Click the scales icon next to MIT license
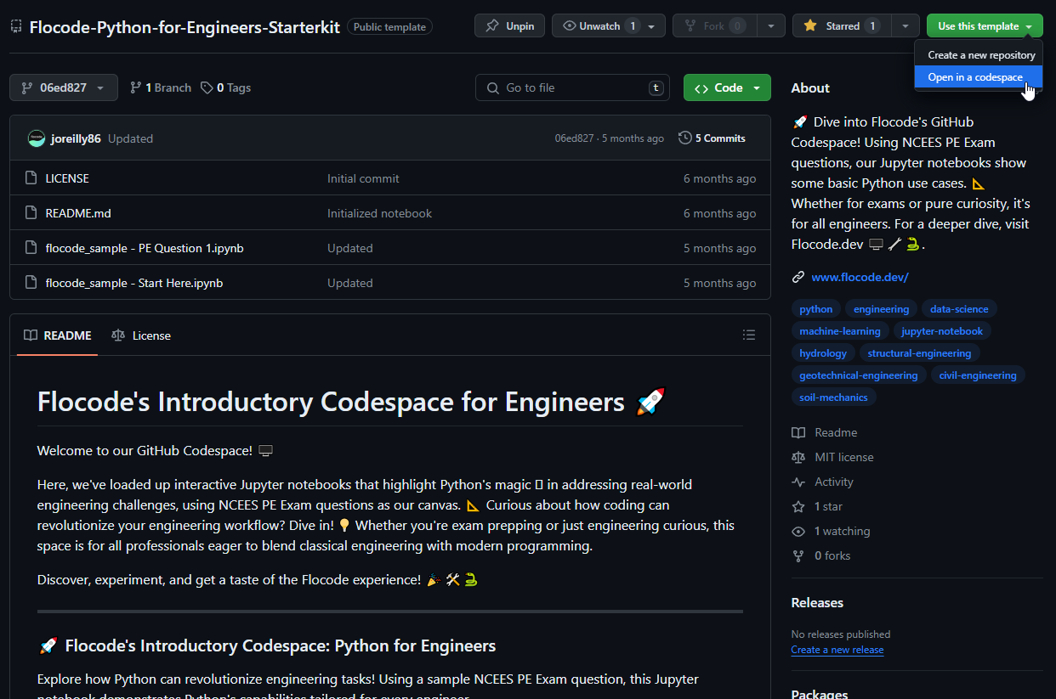Screen dimensions: 1056x699 pos(798,457)
